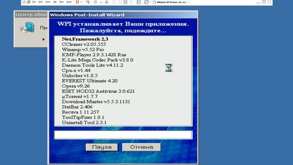Click the stretch guest display icon
Viewport: 293px width, 165px height.
pyautogui.click(x=146, y=2)
